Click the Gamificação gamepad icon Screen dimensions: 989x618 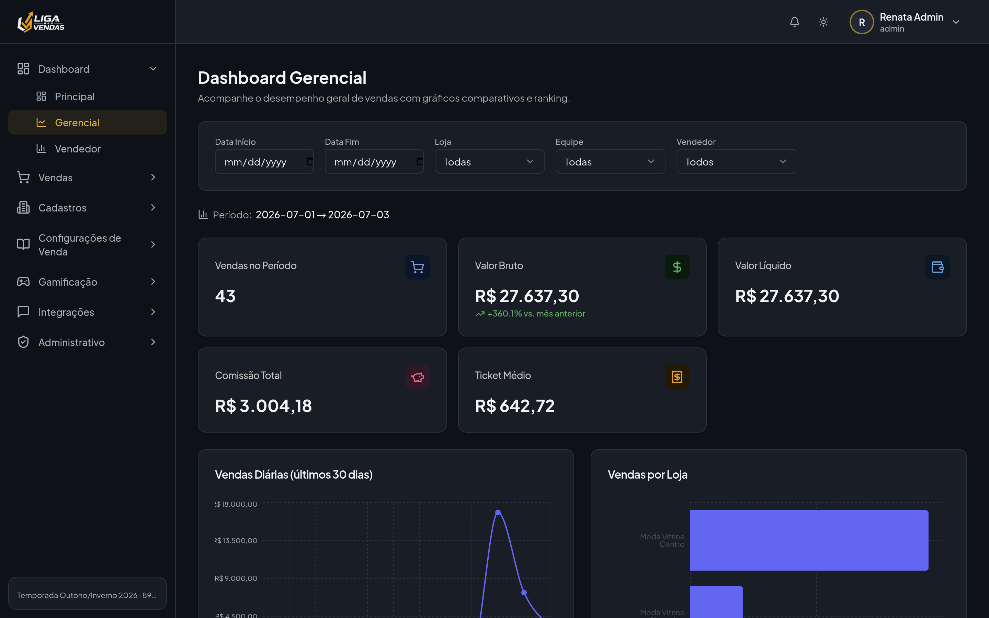click(23, 282)
